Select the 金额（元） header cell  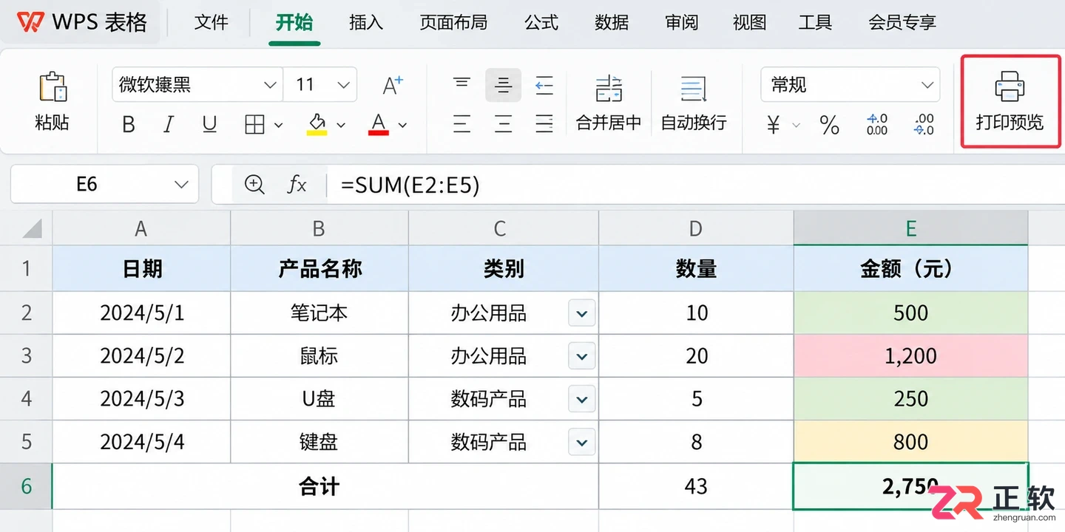pyautogui.click(x=910, y=269)
